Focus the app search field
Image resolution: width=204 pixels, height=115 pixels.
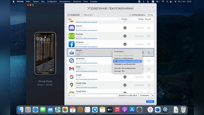coord(92,96)
